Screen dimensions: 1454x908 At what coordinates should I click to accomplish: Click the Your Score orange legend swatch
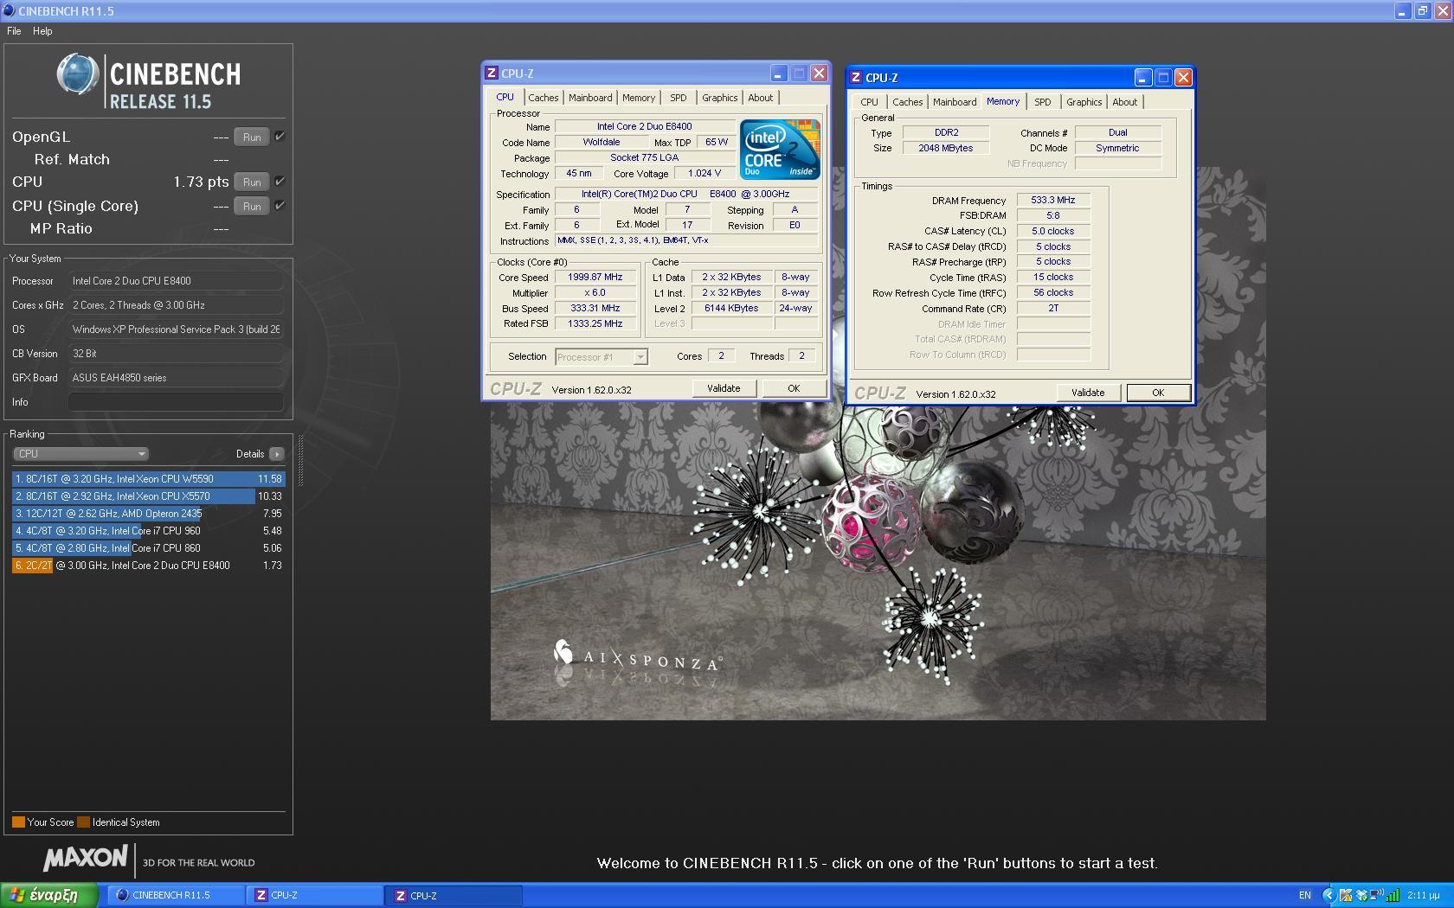[x=18, y=822]
